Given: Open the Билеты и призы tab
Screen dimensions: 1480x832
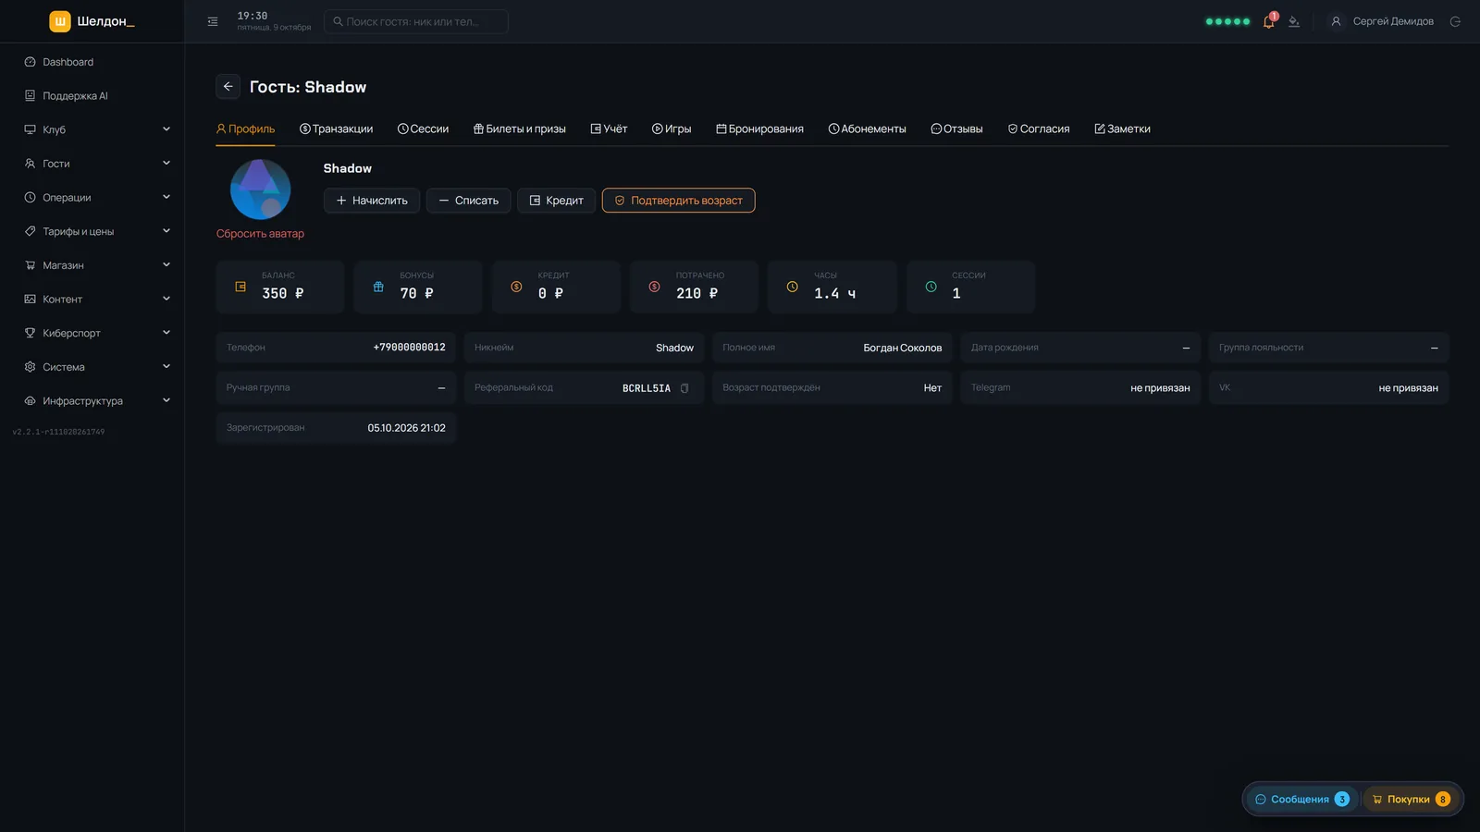Looking at the screenshot, I should (519, 129).
